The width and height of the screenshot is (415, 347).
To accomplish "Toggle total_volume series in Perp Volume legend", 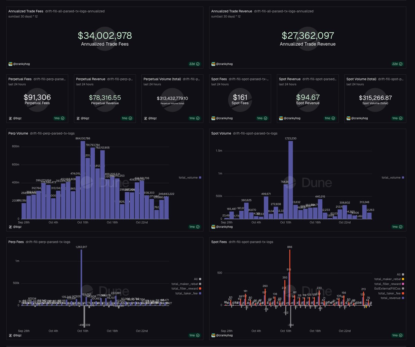I will pyautogui.click(x=190, y=177).
